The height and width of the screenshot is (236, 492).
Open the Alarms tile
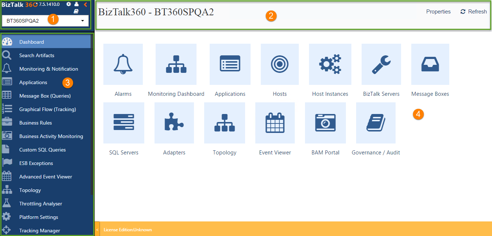point(123,64)
